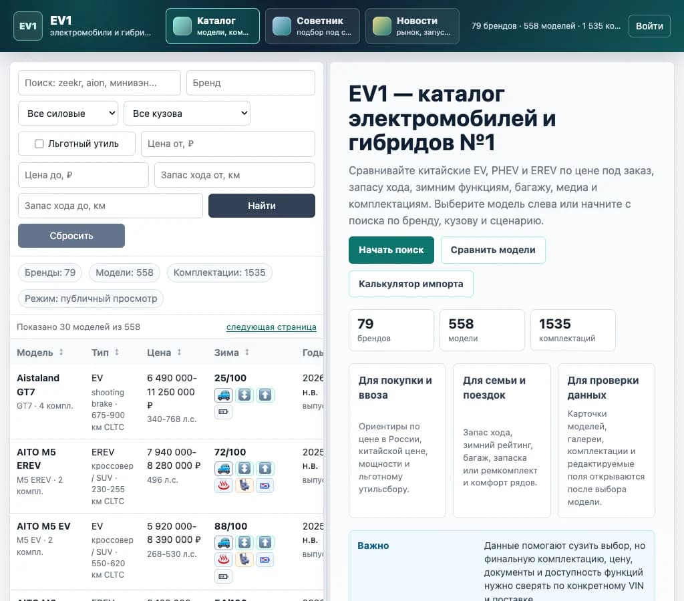Image resolution: width=684 pixels, height=601 pixels.
Task: Click the battery icon in Aistaland GT7 row
Action: tap(223, 412)
